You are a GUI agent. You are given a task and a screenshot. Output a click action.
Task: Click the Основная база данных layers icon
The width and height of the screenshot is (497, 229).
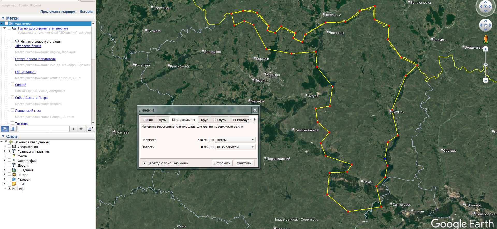tap(11, 142)
